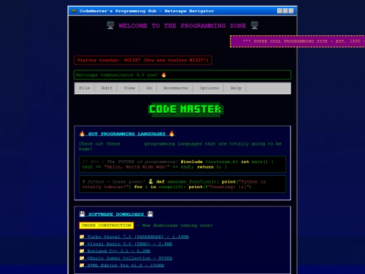Click folder icon beside Borland C++
Image resolution: width=365 pixels, height=274 pixels.
coord(82,251)
